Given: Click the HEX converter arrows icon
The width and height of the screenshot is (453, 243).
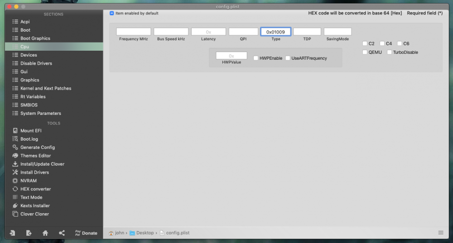Looking at the screenshot, I should pos(15,189).
